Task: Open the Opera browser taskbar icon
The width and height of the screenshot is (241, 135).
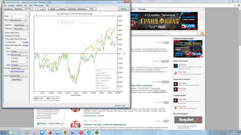Action: coord(81,133)
